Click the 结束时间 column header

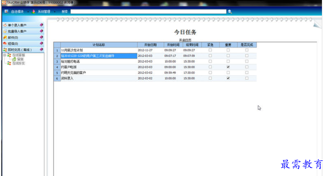coord(192,45)
